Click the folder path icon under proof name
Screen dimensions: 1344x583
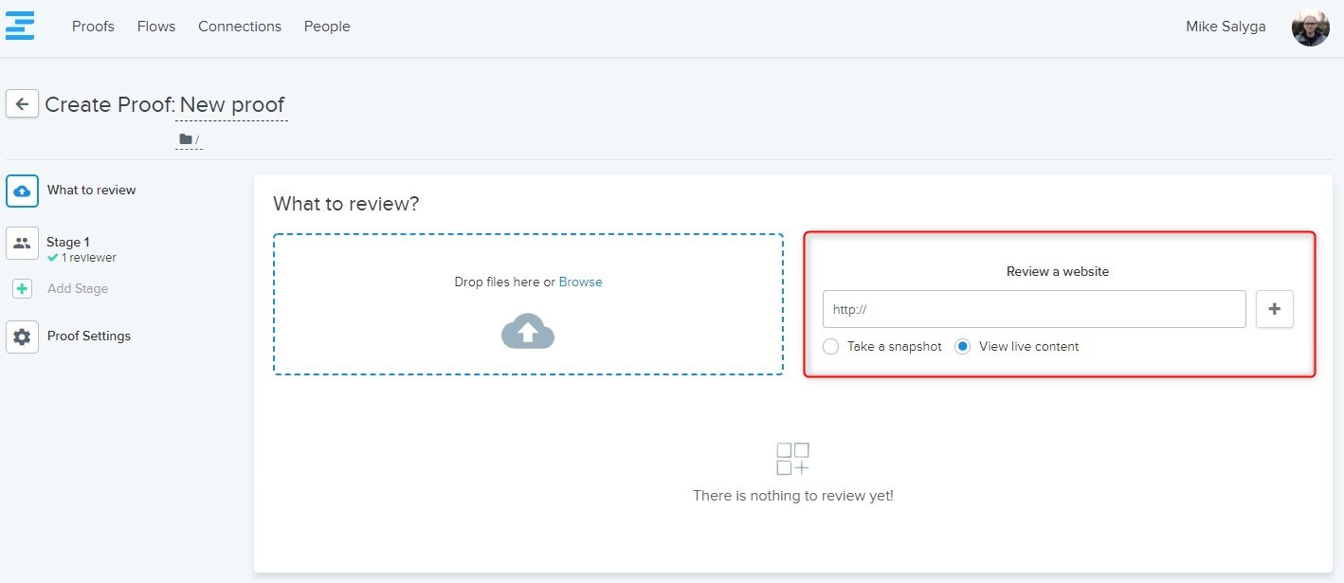(x=186, y=139)
